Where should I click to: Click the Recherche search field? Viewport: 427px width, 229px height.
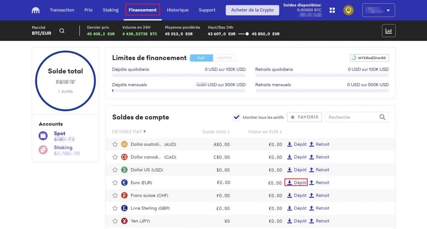point(357,117)
